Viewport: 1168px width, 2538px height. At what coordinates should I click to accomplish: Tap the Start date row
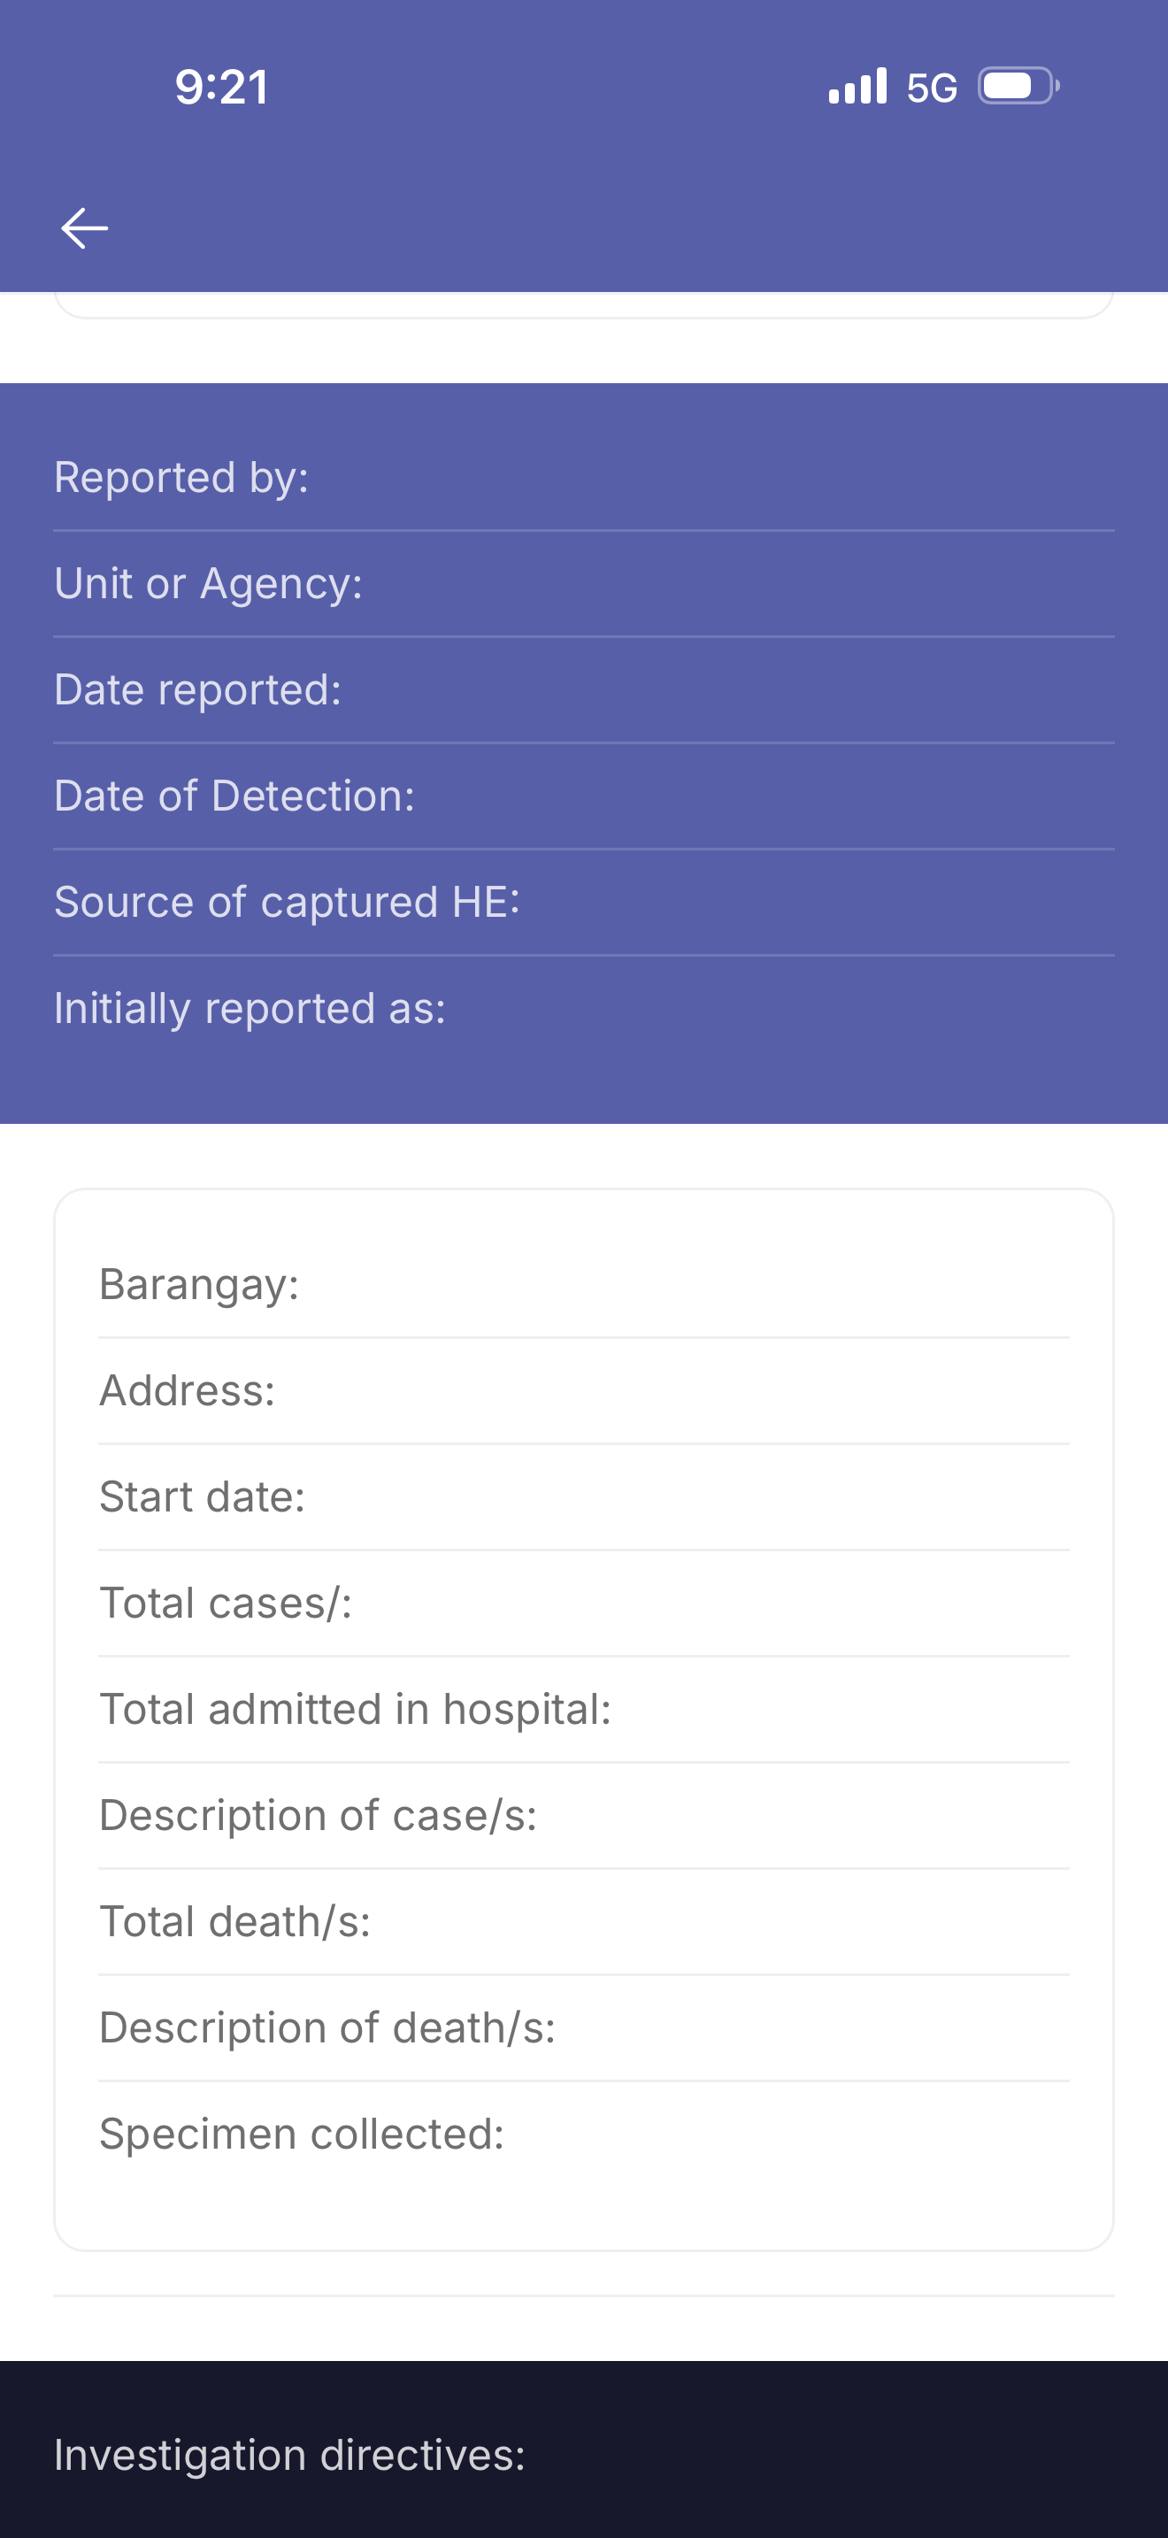click(583, 1497)
